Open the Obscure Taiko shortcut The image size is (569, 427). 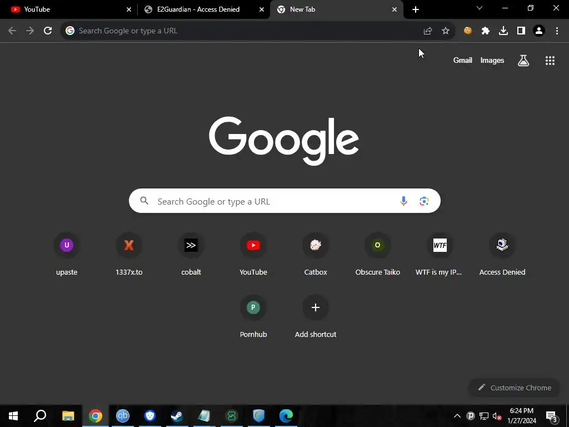(x=378, y=254)
